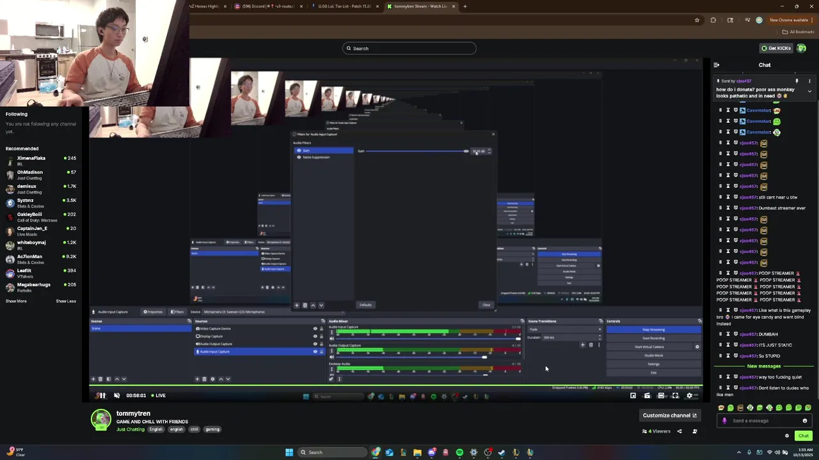
Task: Open XimenaFlaka recommended channel
Action: [40, 160]
